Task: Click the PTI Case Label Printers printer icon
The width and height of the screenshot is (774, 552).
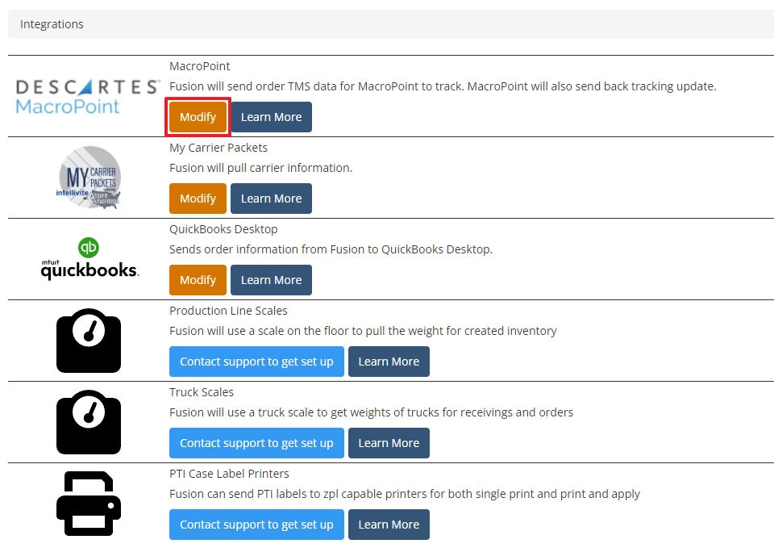Action: pos(89,504)
